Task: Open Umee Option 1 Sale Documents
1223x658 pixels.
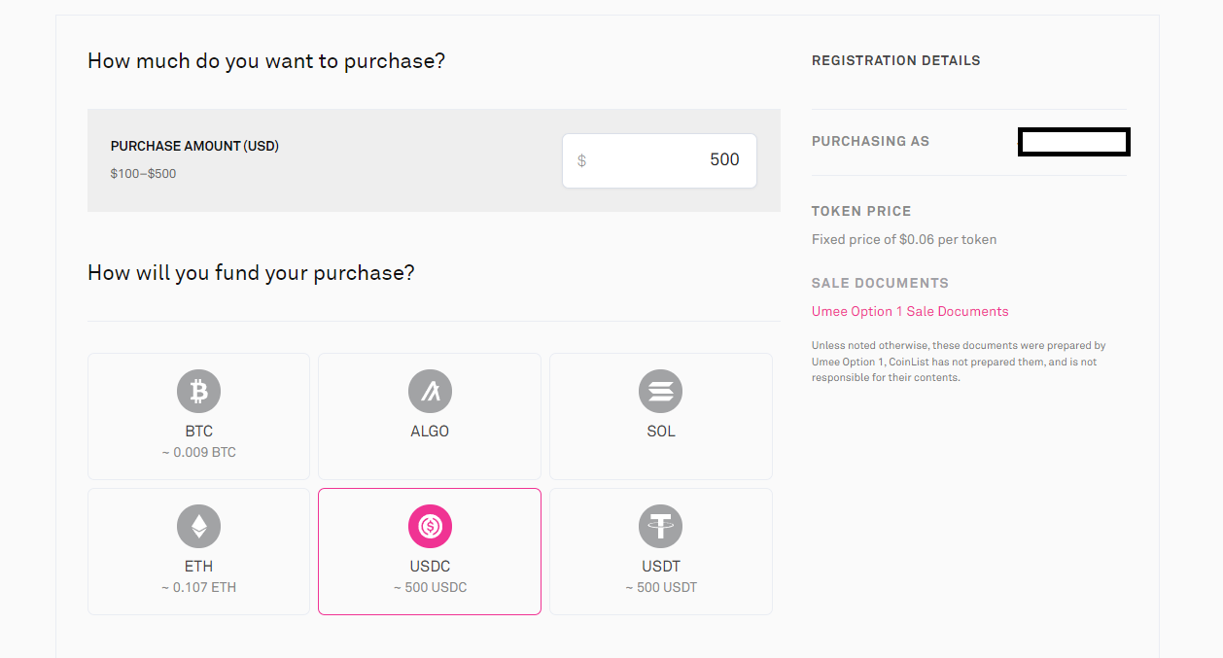Action: coord(910,312)
